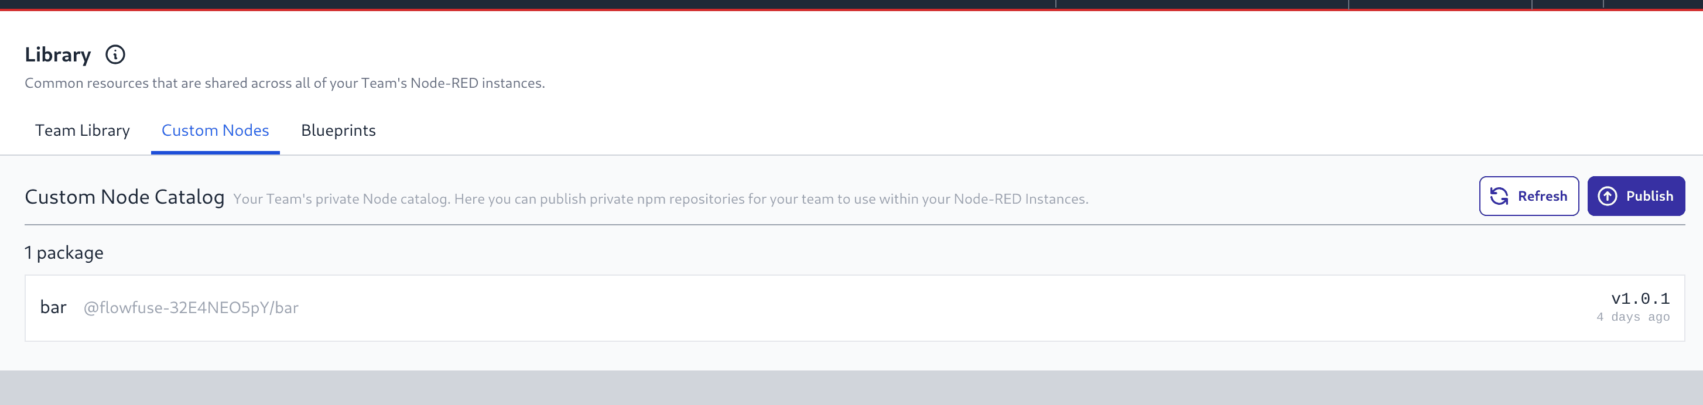Screen dimensions: 1703x405
Task: Open the Blueprints tab
Action: (338, 130)
